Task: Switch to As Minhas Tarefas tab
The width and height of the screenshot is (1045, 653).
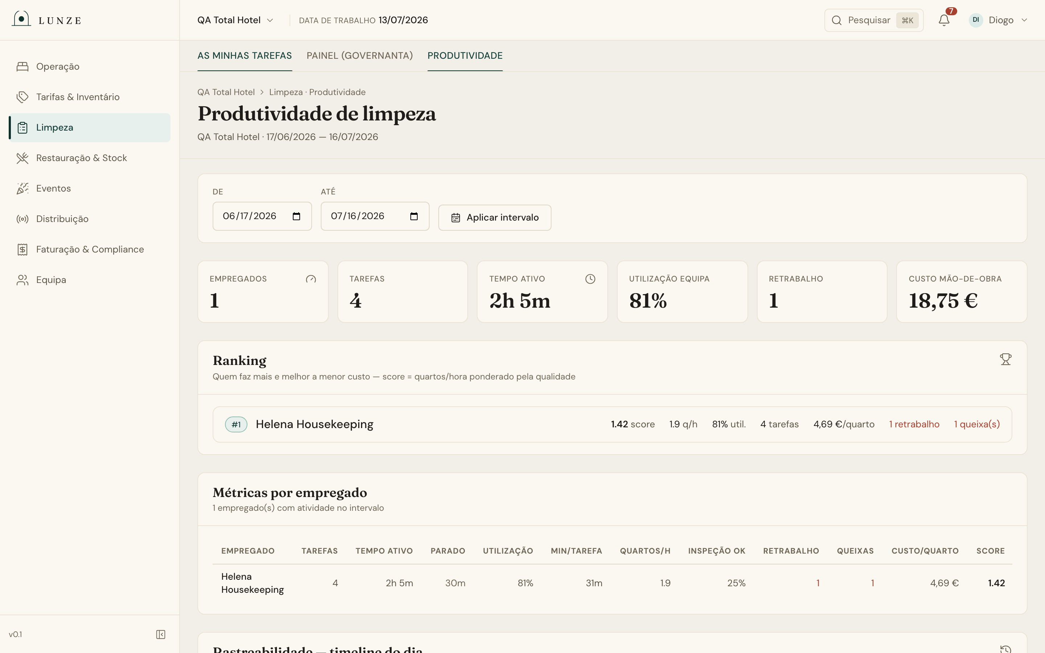Action: tap(245, 56)
